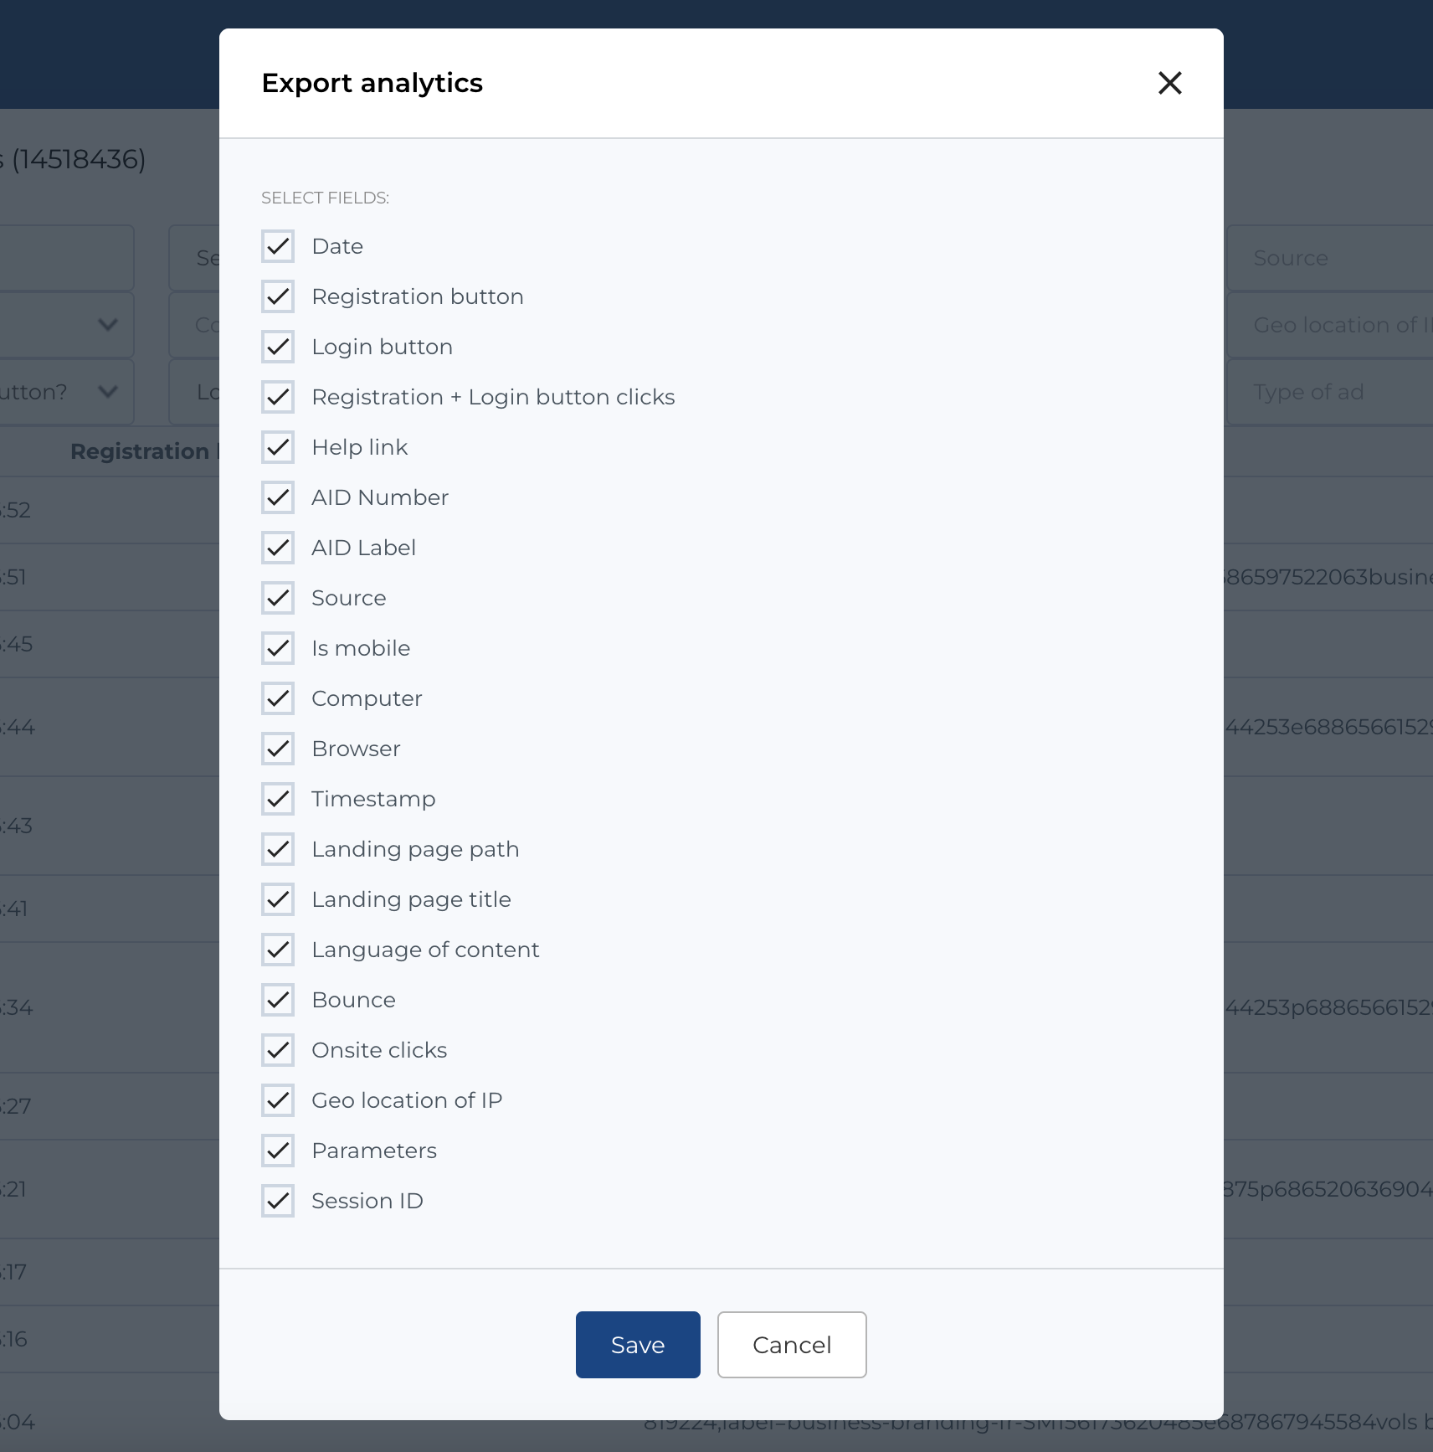Disable the Bounce checkbox
This screenshot has height=1452, width=1433.
tap(277, 999)
